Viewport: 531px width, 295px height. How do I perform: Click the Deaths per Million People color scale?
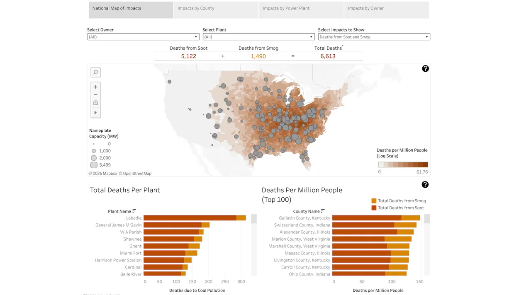(x=403, y=164)
